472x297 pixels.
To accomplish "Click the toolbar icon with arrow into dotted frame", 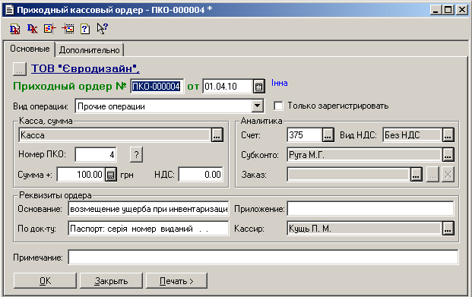I will coord(68,29).
